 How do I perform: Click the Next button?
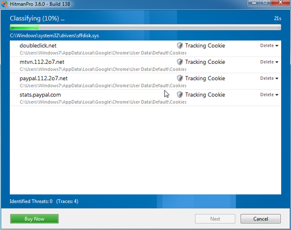(215, 219)
